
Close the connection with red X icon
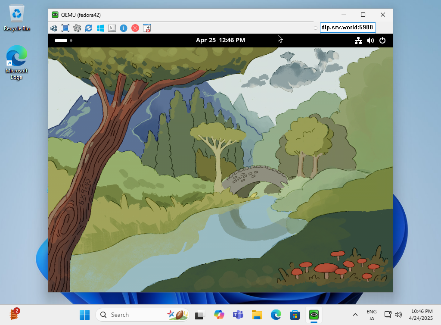click(x=135, y=28)
